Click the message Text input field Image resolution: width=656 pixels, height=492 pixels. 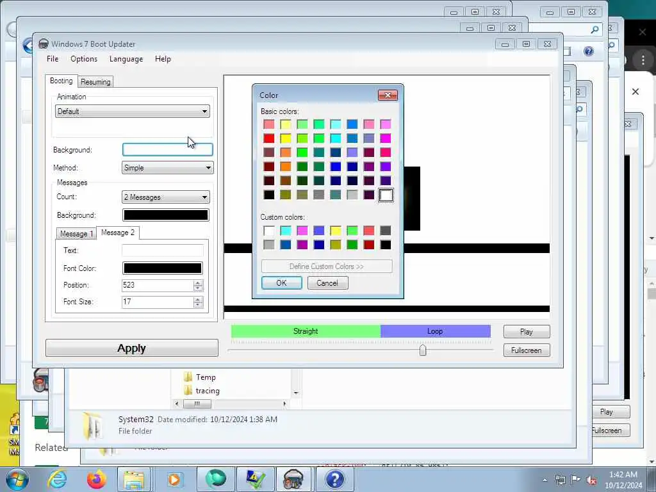click(x=162, y=250)
